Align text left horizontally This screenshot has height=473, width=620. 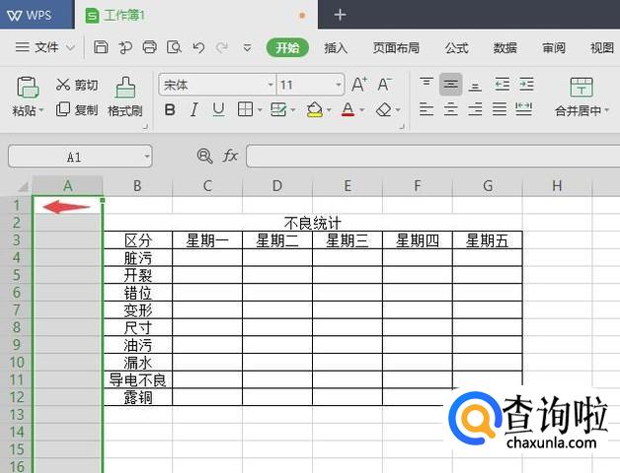click(x=426, y=109)
